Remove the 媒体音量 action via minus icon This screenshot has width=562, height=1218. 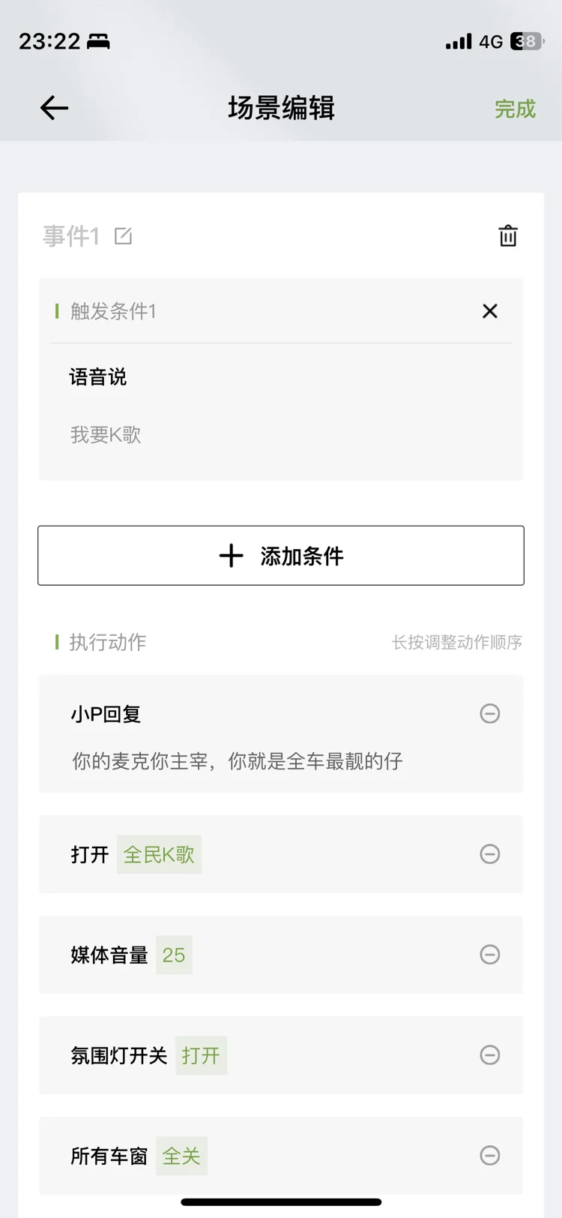[490, 954]
